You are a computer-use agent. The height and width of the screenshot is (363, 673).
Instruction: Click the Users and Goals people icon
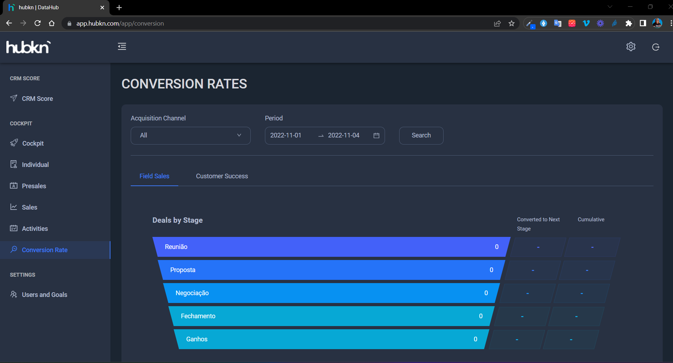(x=13, y=294)
